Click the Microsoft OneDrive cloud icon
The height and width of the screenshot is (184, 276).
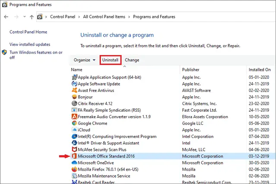[x=74, y=163]
